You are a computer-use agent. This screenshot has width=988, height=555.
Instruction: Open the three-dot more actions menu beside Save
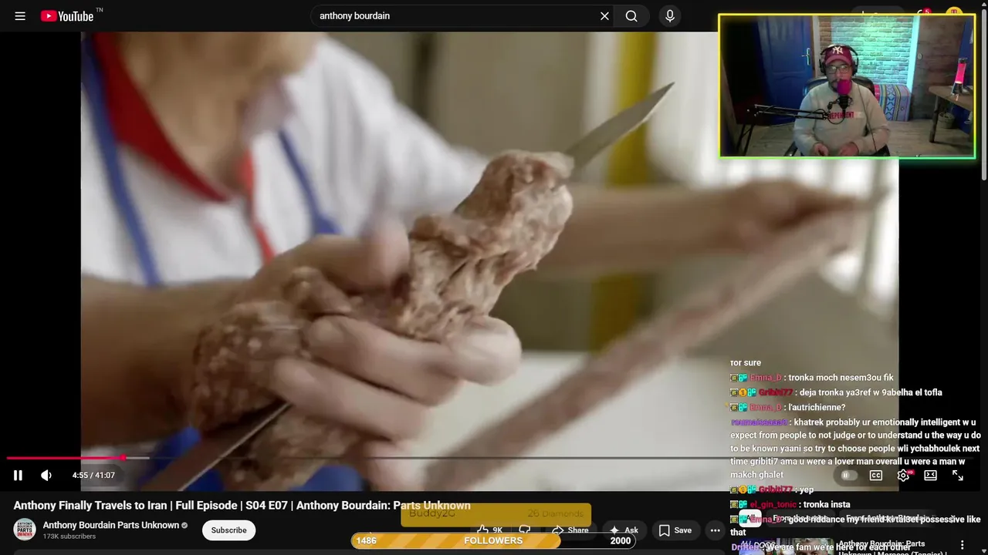coord(716,530)
